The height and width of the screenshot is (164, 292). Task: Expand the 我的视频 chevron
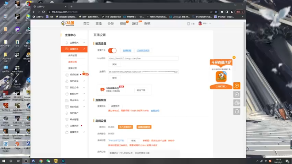[x=84, y=107]
